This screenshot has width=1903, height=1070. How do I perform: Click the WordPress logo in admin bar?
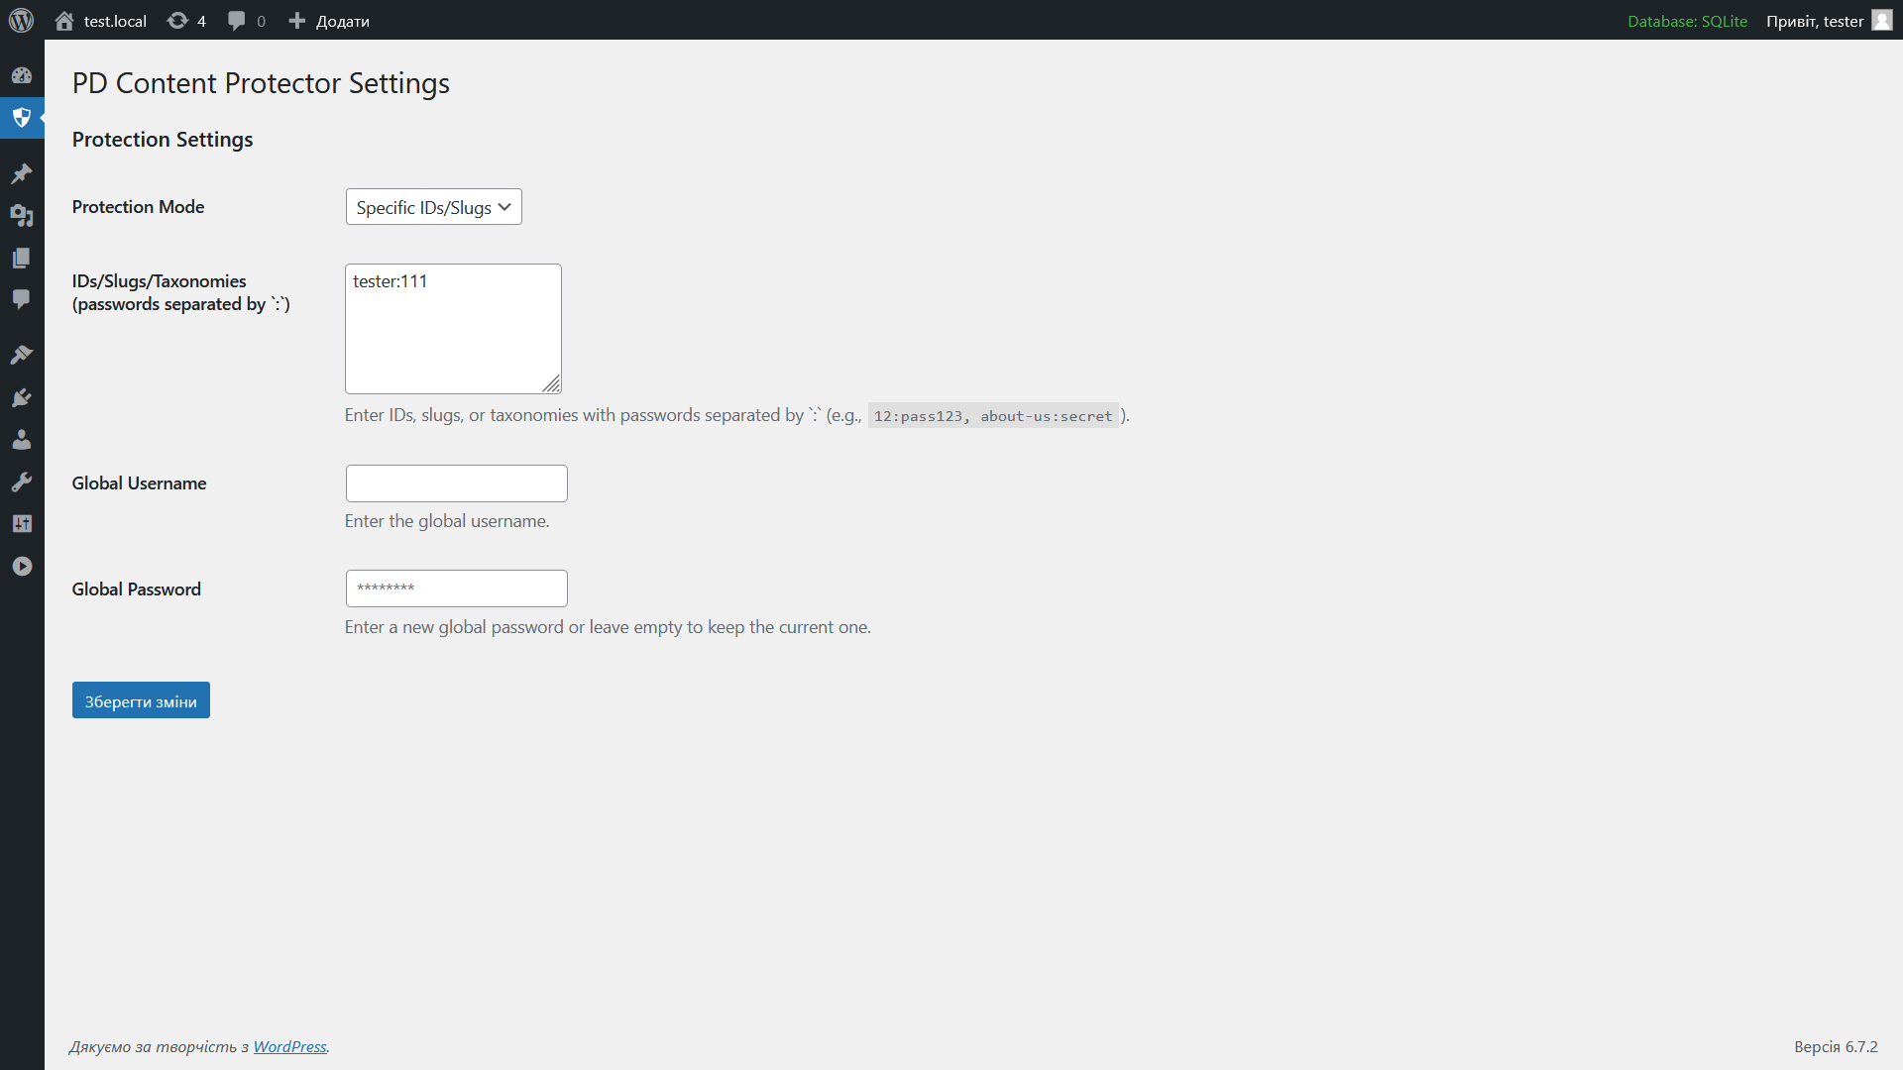[x=21, y=21]
